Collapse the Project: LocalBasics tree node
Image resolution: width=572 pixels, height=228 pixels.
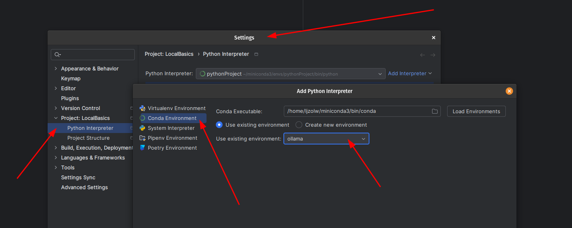(55, 118)
